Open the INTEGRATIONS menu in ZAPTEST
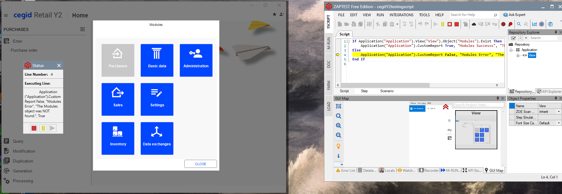 [x=402, y=15]
